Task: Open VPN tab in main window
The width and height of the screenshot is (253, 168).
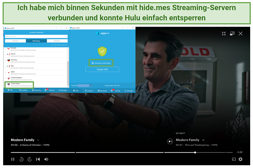Action: [76, 91]
